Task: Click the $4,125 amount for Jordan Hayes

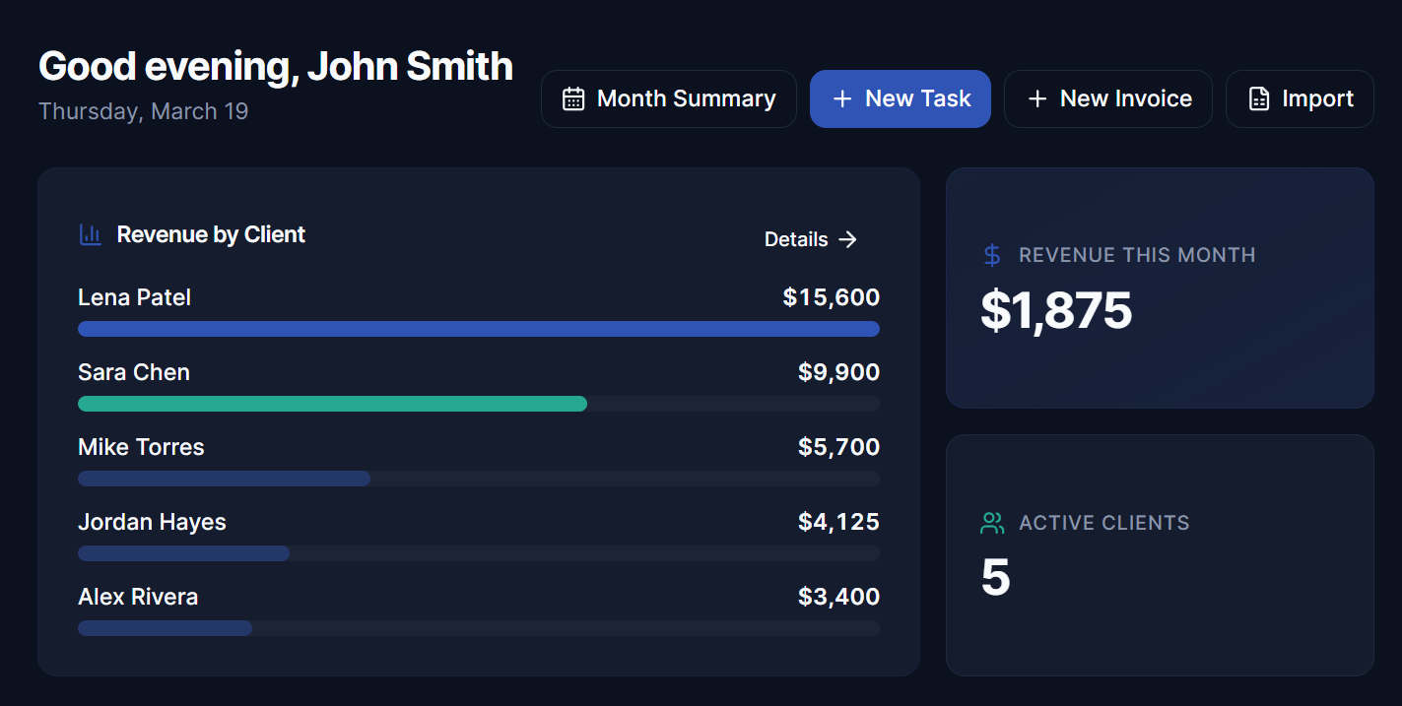Action: (839, 521)
